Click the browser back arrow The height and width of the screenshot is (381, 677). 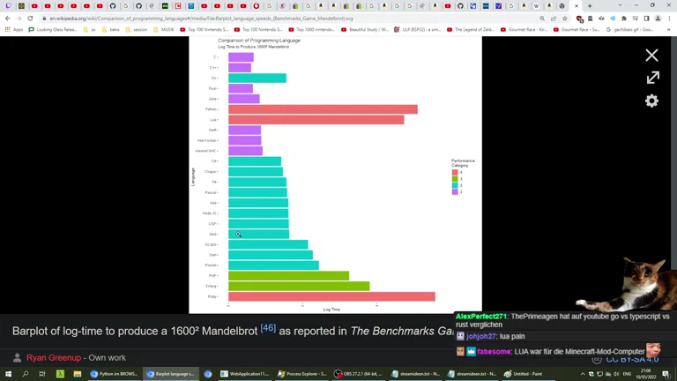click(8, 18)
